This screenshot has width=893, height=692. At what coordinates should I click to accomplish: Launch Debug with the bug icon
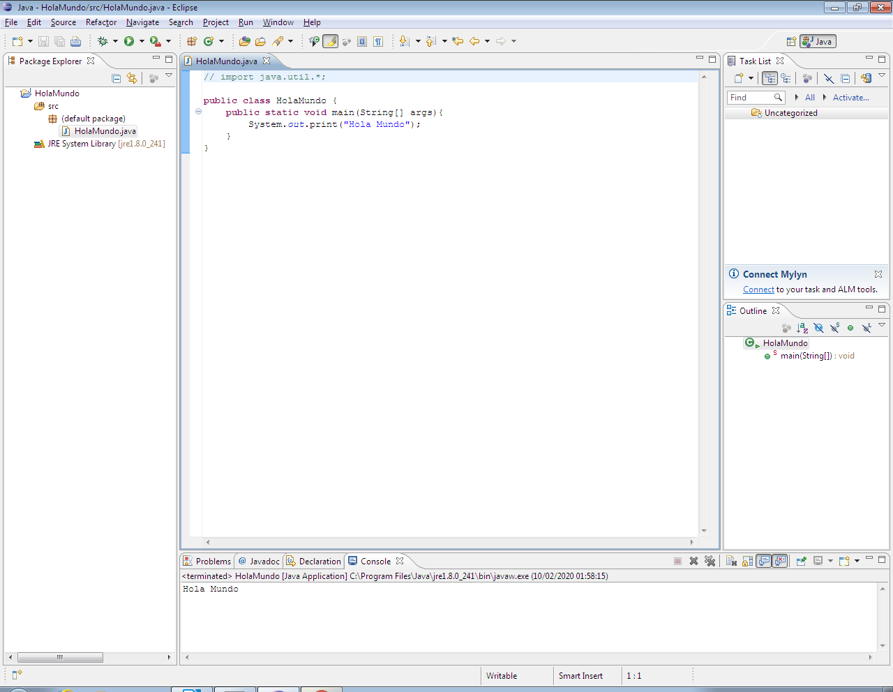(103, 41)
